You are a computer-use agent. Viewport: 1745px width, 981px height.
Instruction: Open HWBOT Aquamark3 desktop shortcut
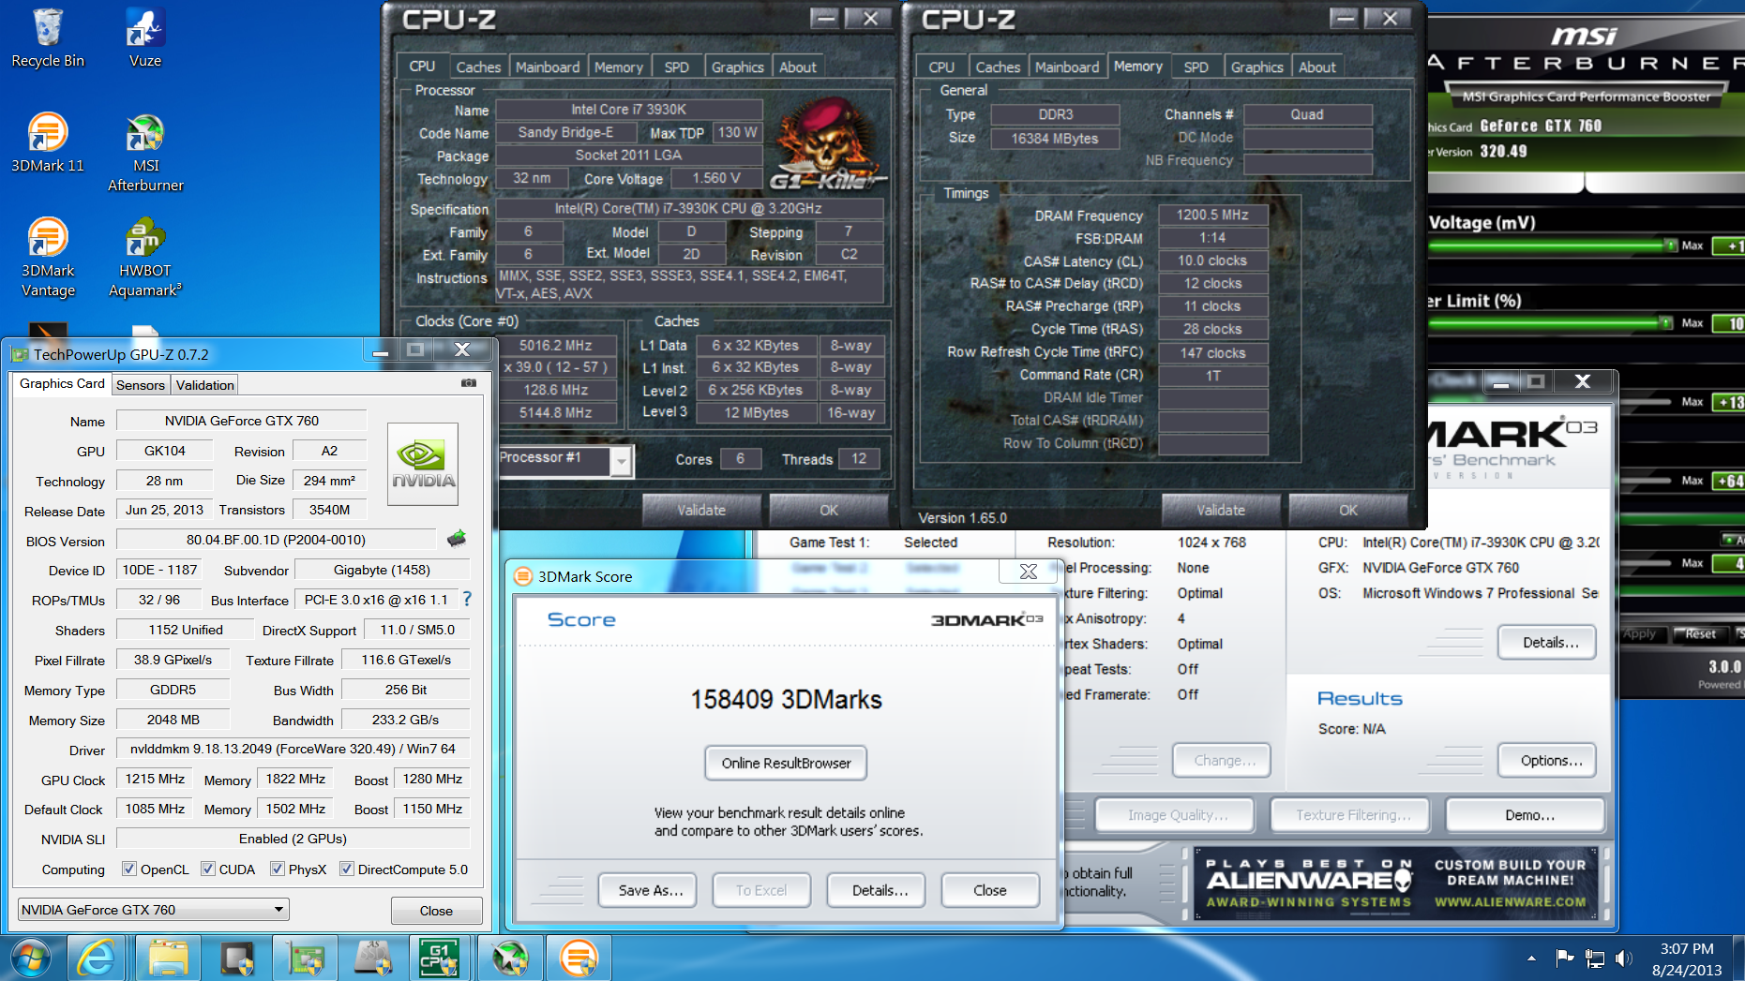145,257
